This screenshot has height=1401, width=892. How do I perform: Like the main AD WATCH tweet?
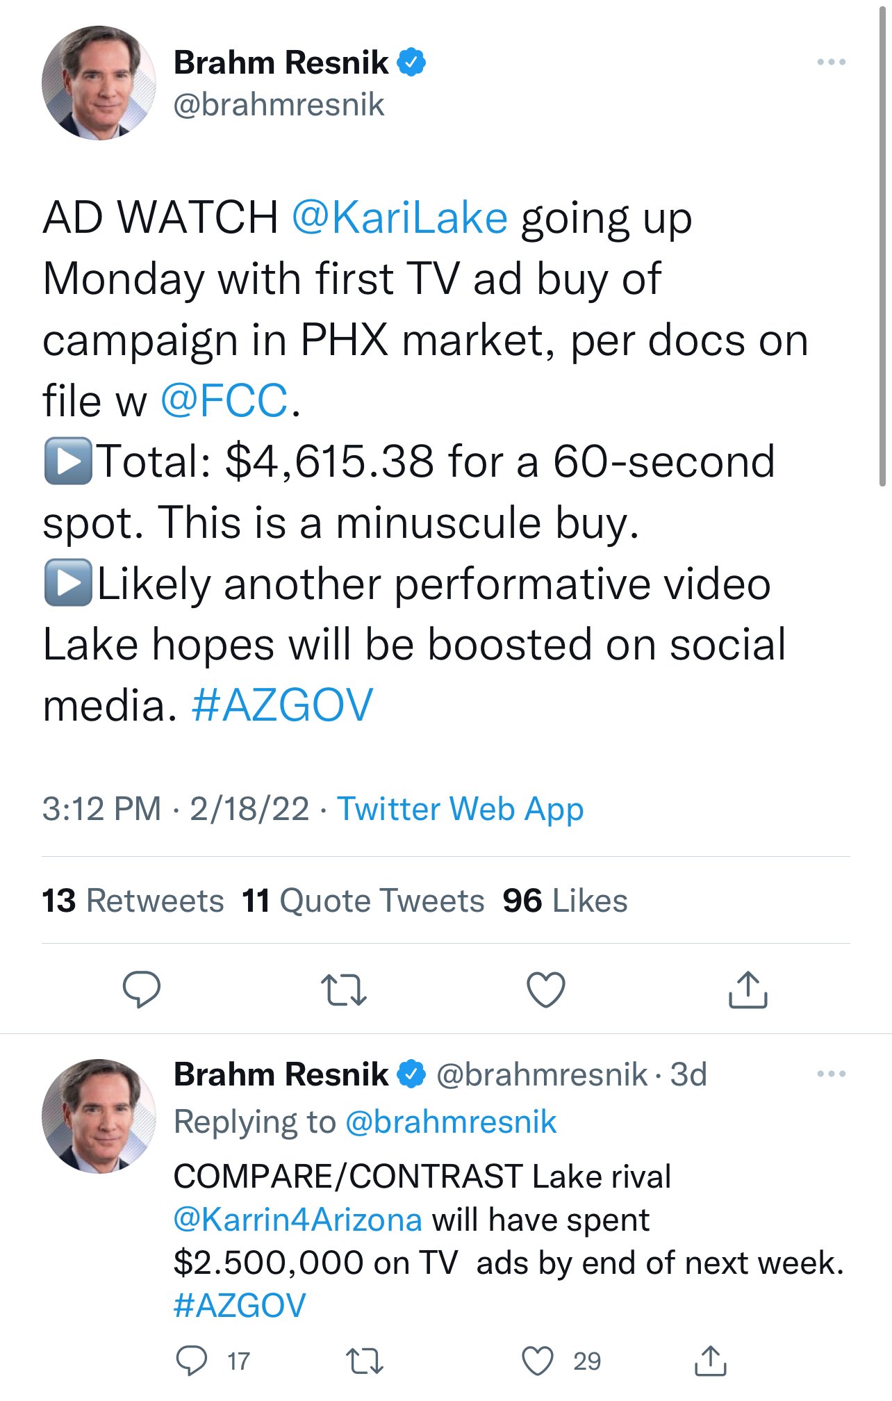(x=546, y=990)
